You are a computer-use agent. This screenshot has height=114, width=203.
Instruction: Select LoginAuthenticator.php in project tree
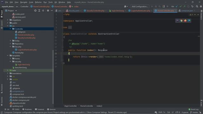[27, 50]
